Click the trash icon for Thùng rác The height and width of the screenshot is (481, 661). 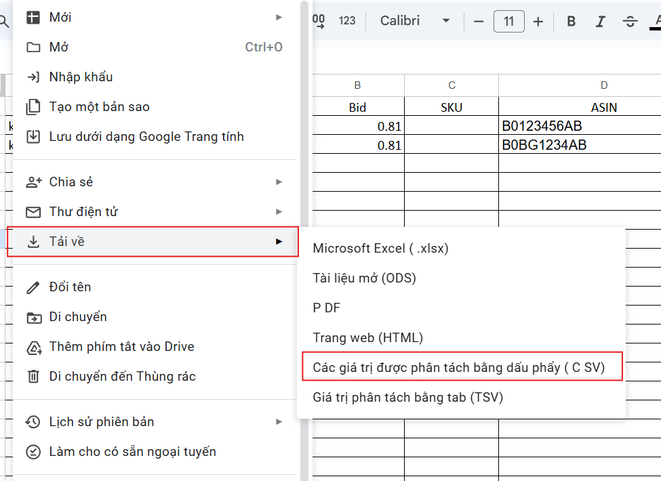[33, 377]
